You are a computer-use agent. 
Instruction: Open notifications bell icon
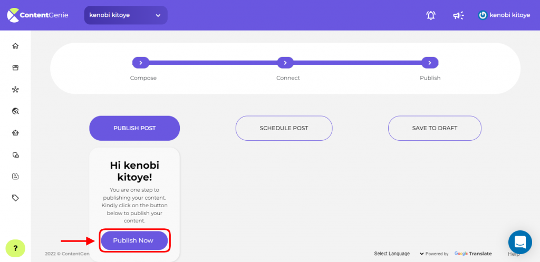(x=431, y=15)
